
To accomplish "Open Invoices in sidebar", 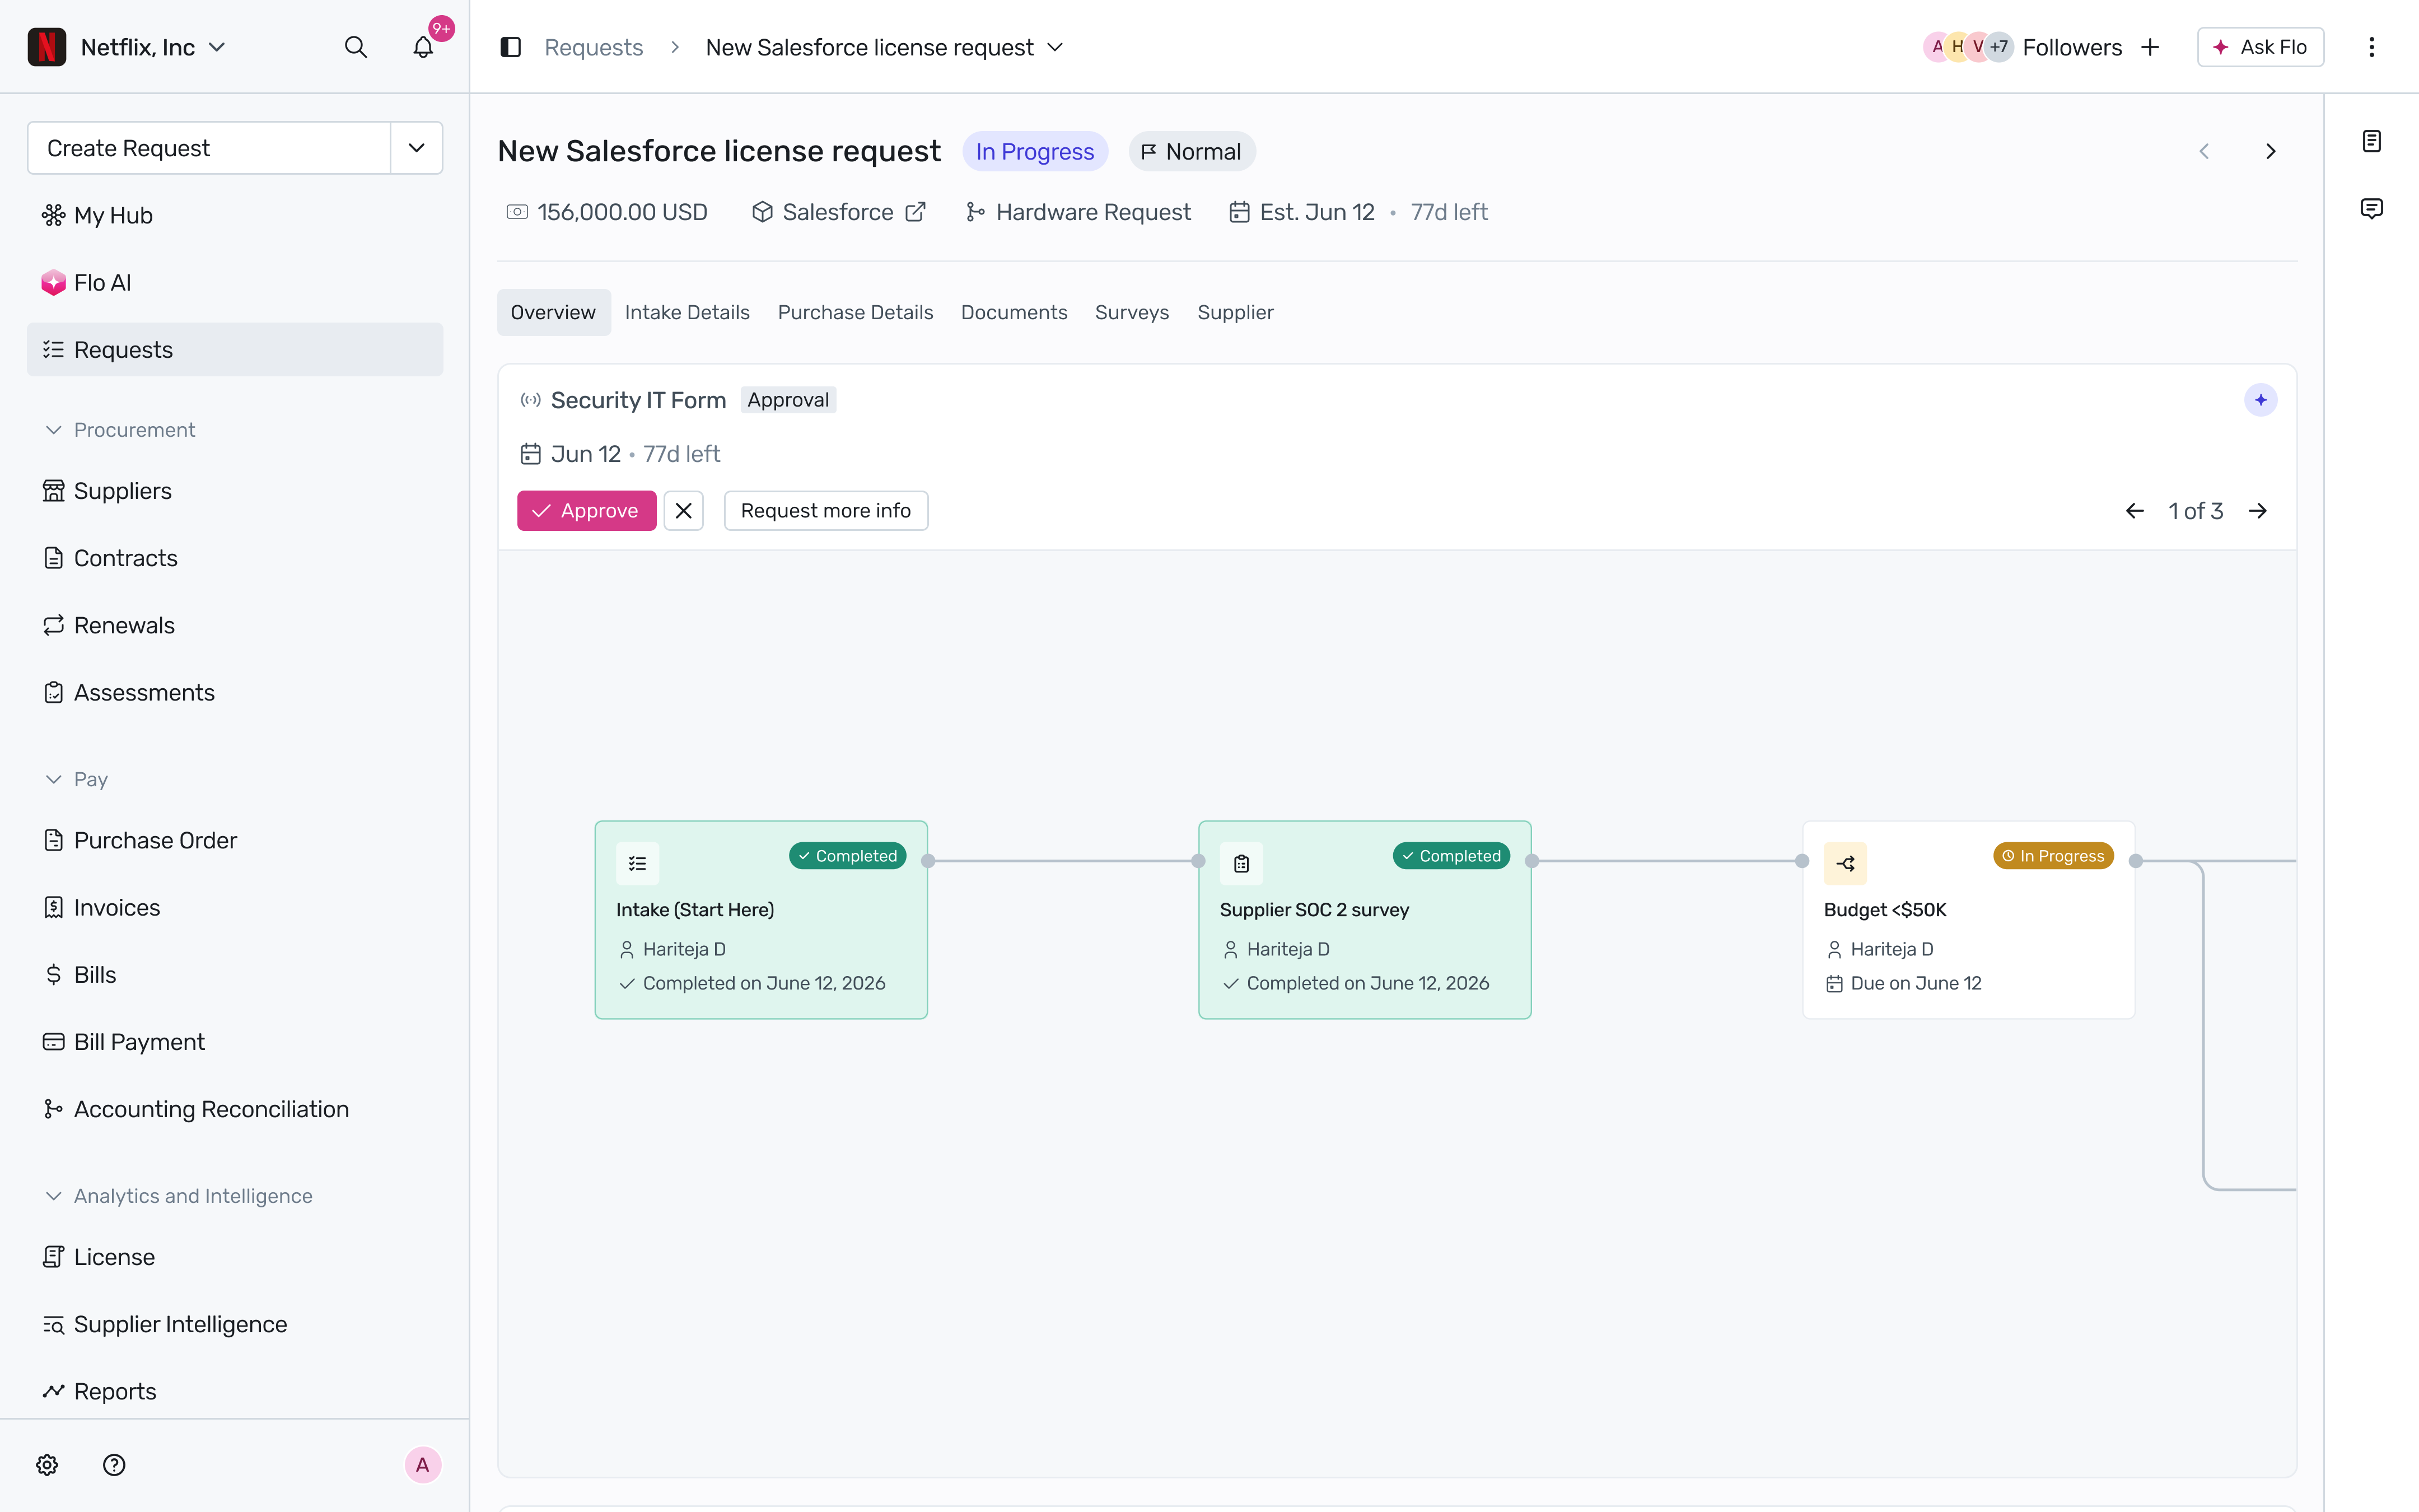I will (235, 908).
